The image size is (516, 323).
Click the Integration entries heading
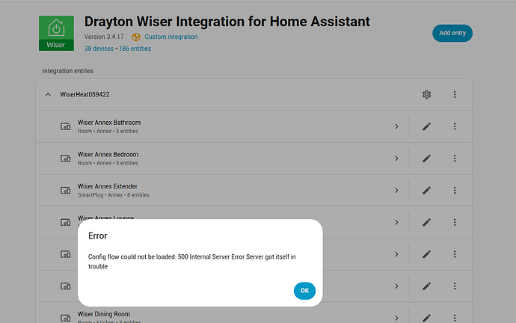click(68, 71)
